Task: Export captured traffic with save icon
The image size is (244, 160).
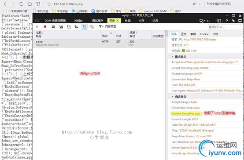Action: 53,27
